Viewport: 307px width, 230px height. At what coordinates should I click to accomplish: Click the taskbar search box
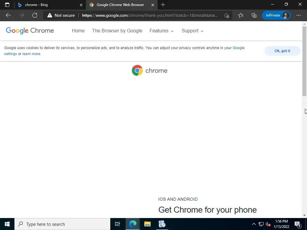tap(62, 224)
